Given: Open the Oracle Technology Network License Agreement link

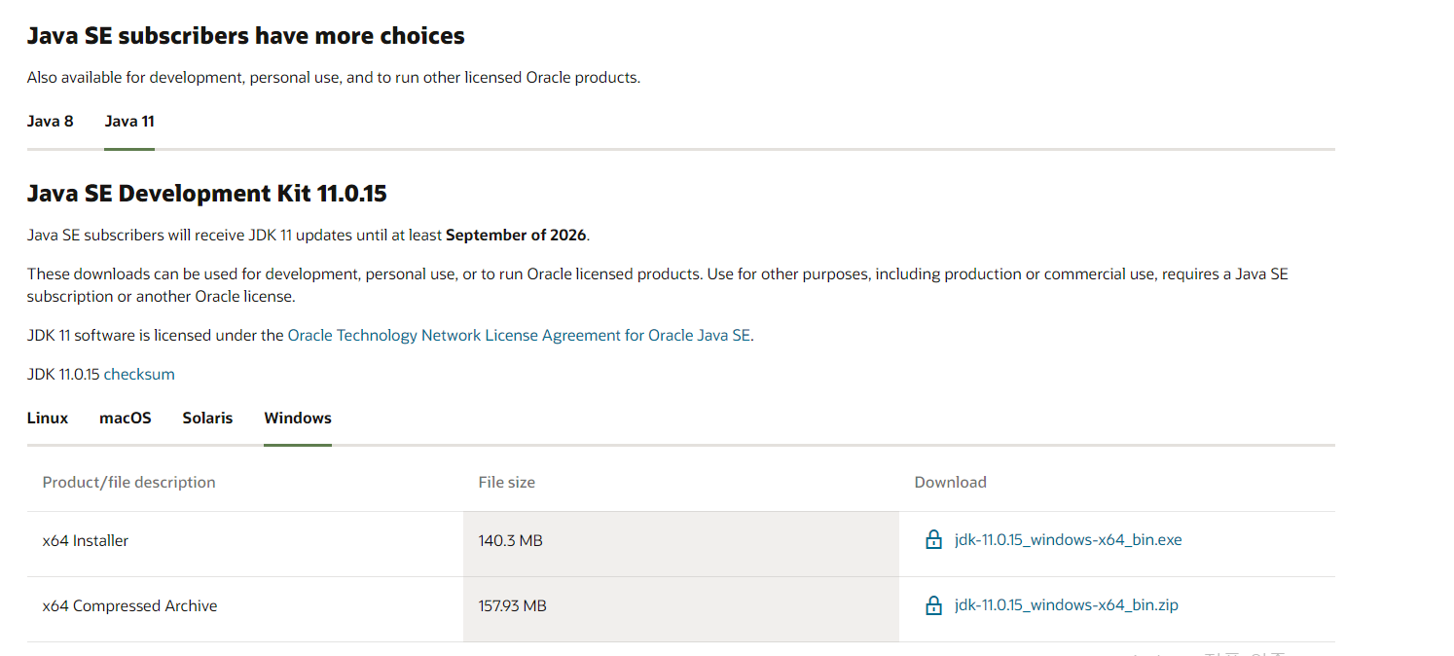Looking at the screenshot, I should tap(519, 336).
